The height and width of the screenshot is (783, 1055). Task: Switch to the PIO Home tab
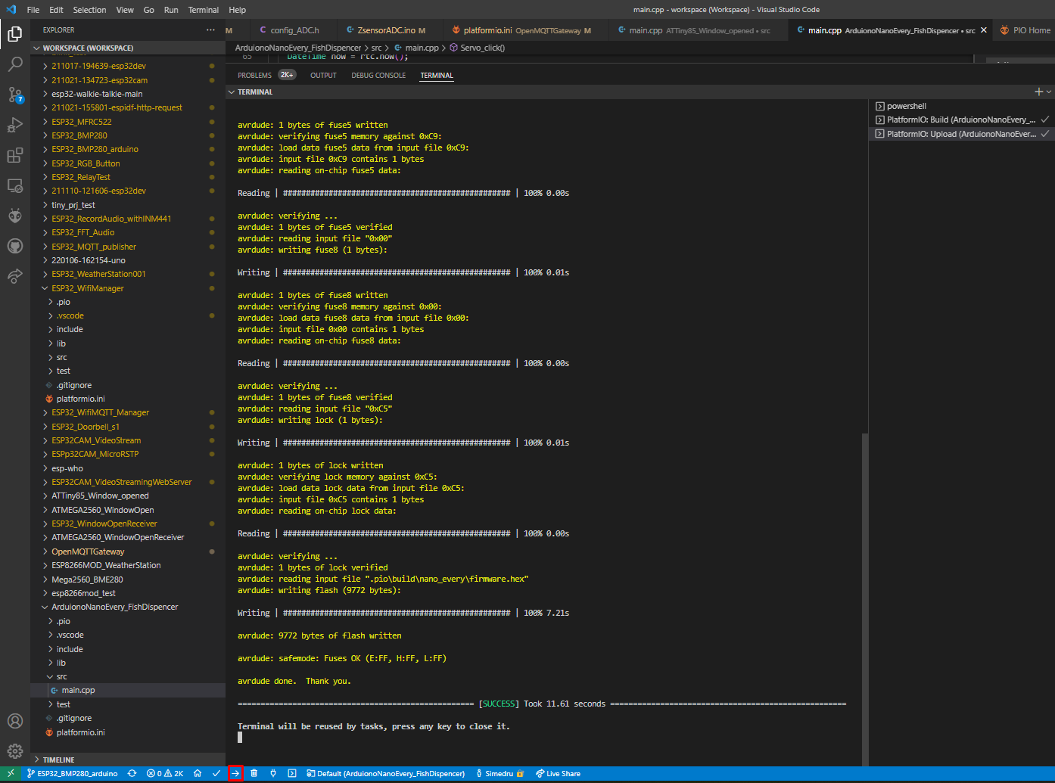tap(1025, 30)
